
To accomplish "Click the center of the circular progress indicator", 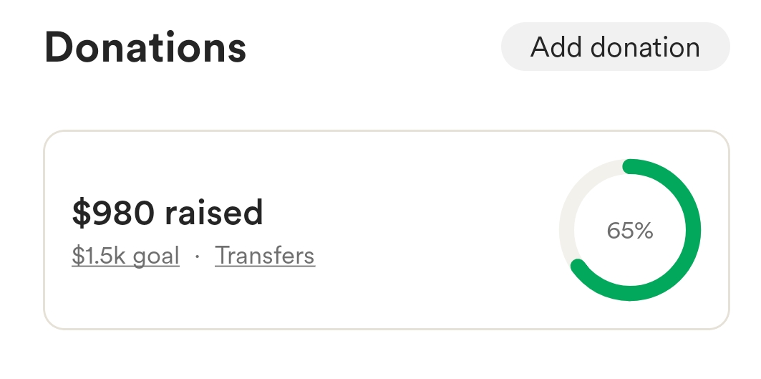I will click(x=630, y=231).
